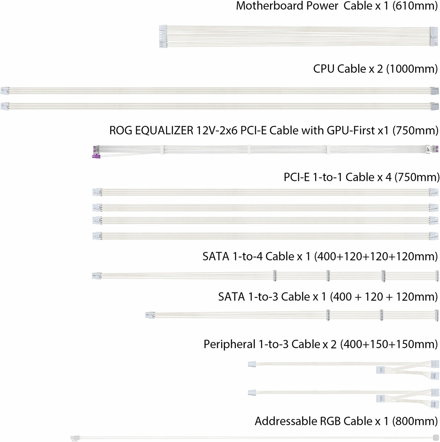Screen dimensions: 440x442
Task: Click the first SATA connector on 1-to-4 cable
Action: [275, 276]
